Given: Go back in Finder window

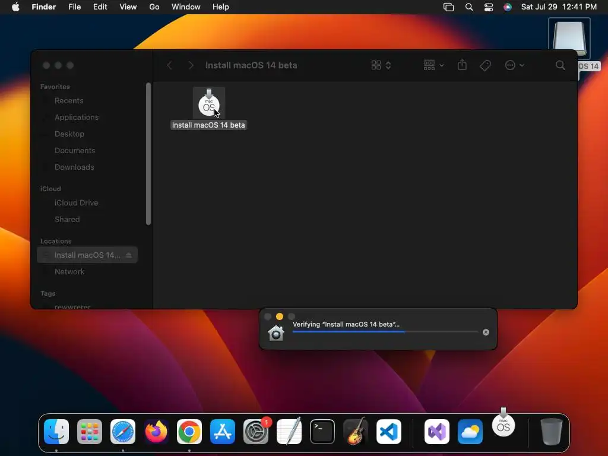Looking at the screenshot, I should tap(169, 65).
